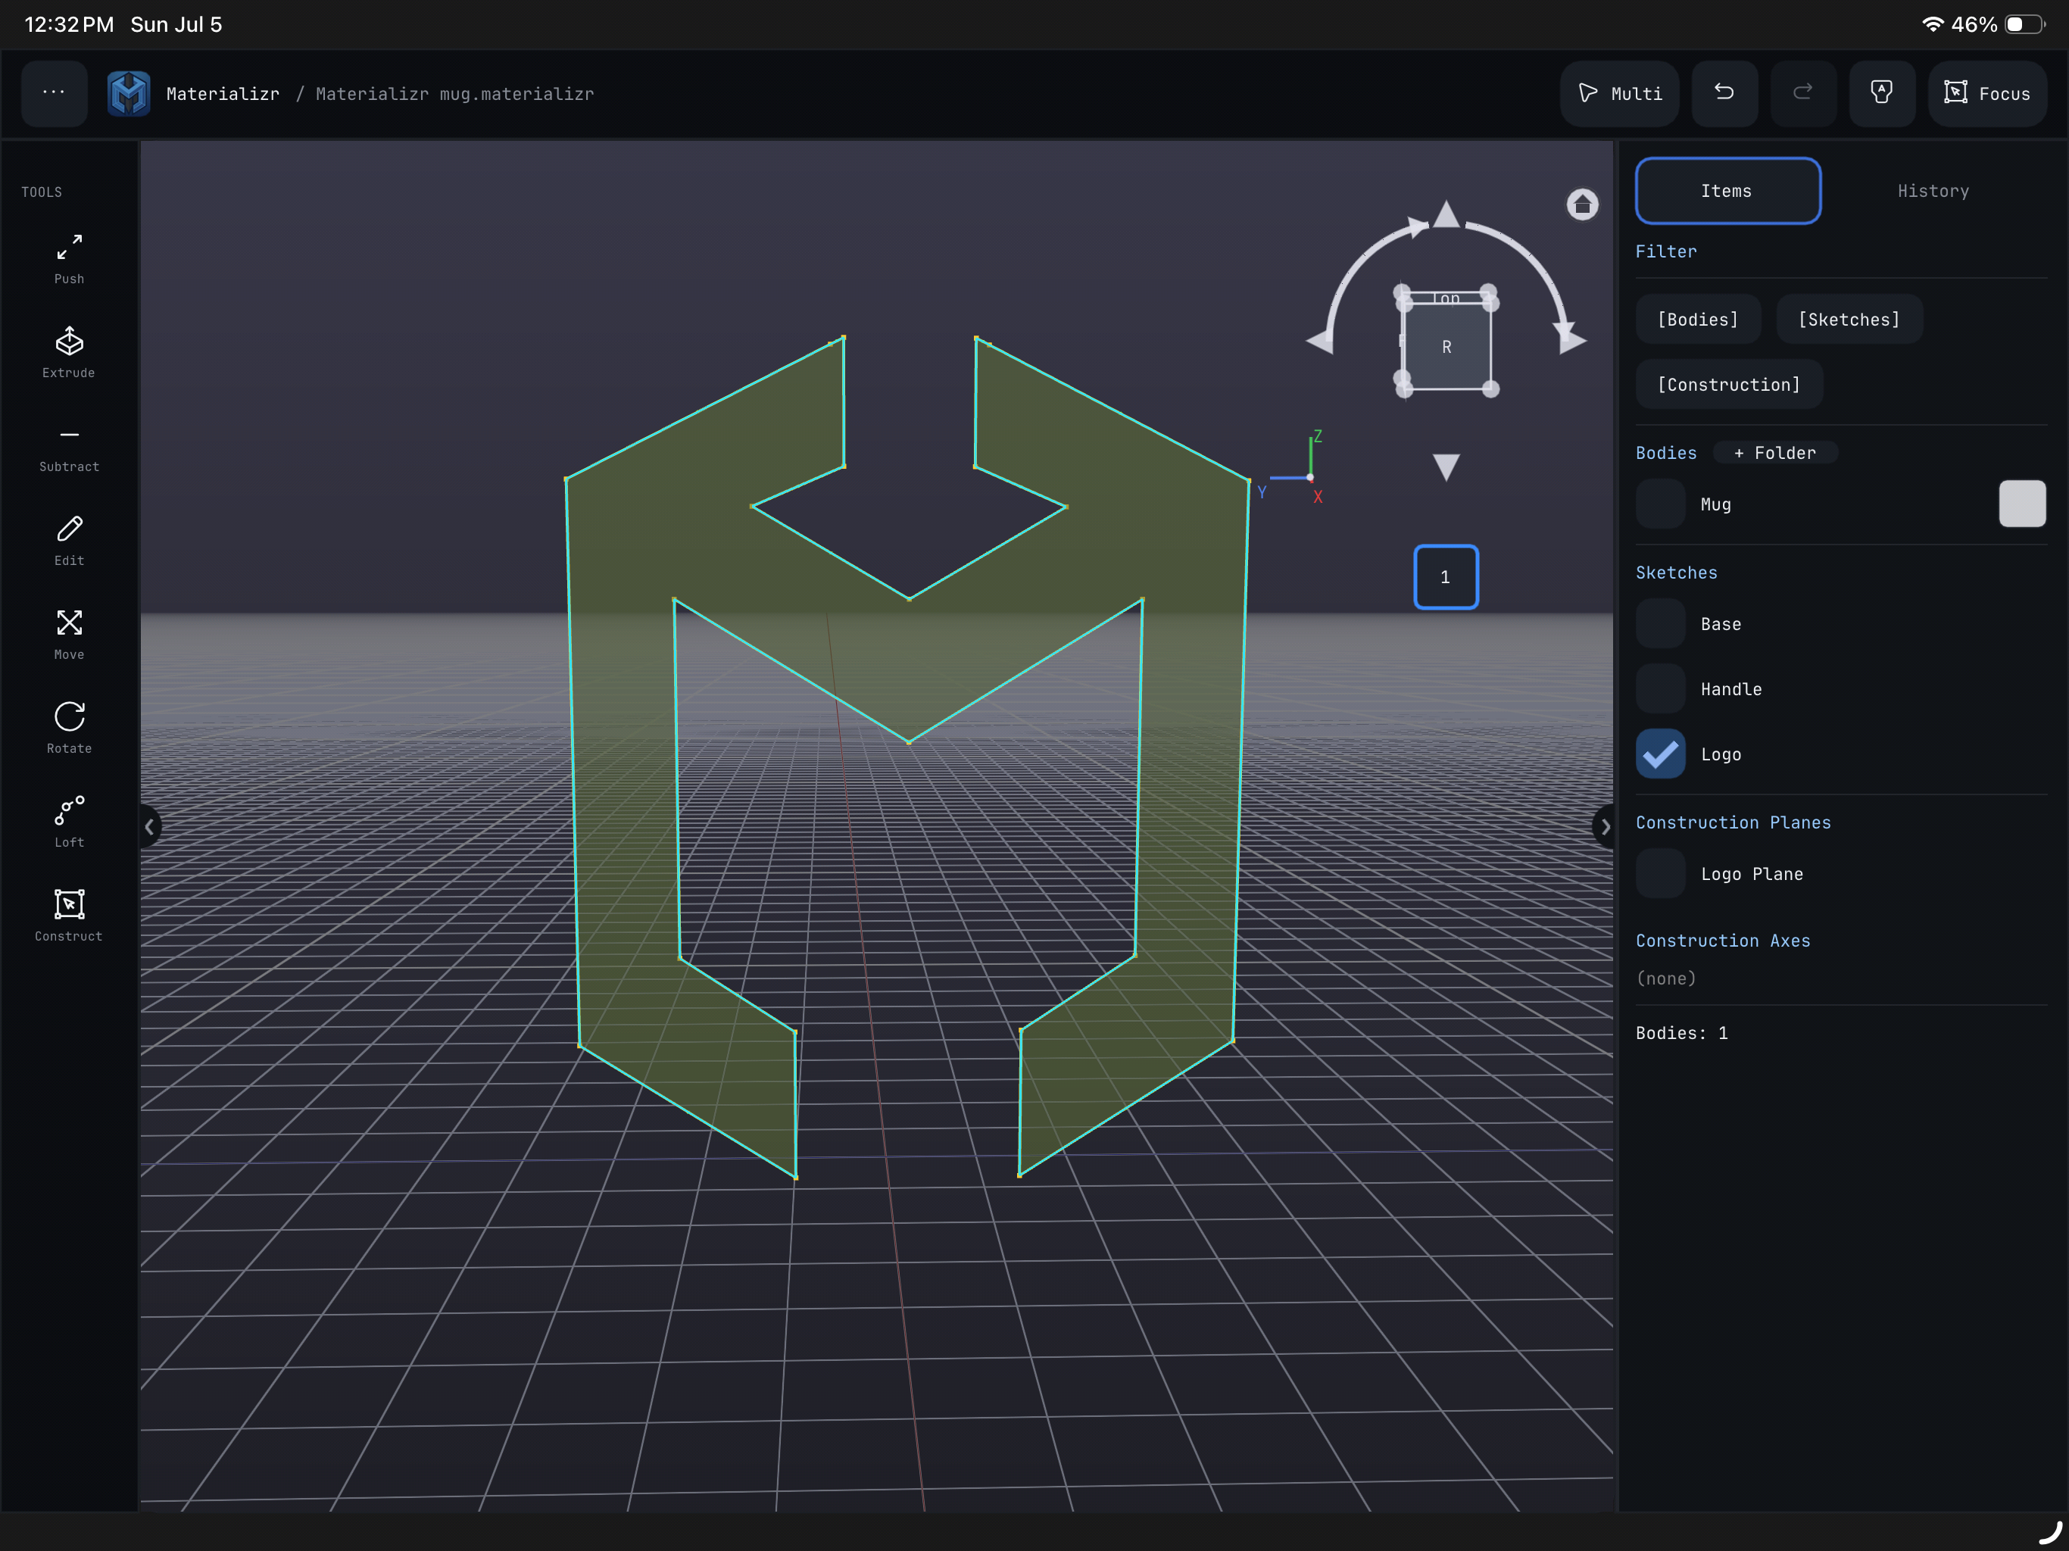2069x1551 pixels.
Task: Toggle Multi selection mode
Action: coord(1619,92)
